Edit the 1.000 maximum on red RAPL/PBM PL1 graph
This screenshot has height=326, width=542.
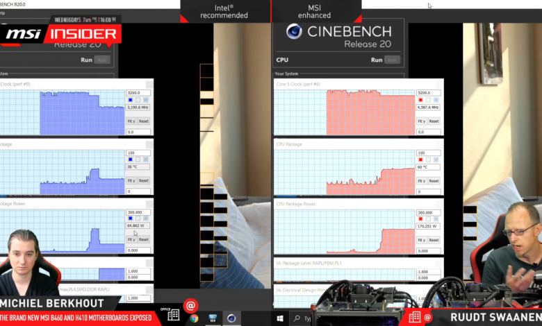(x=429, y=272)
